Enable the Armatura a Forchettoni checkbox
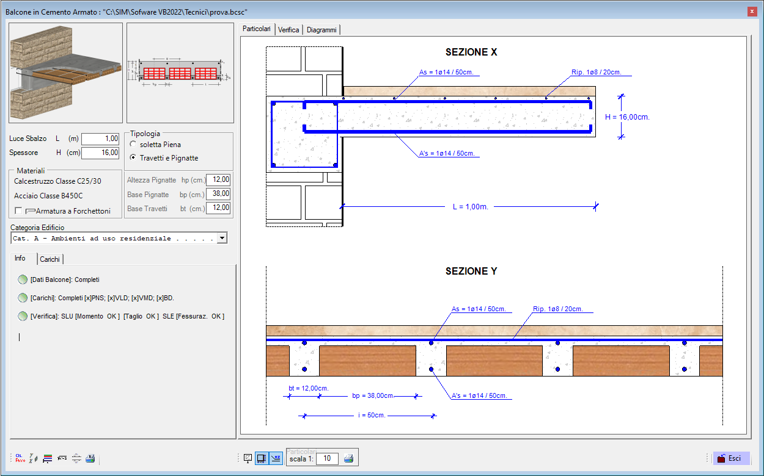This screenshot has width=764, height=476. tap(62, 211)
